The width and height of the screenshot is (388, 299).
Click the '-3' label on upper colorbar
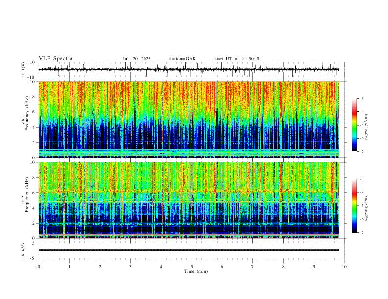[361, 98]
